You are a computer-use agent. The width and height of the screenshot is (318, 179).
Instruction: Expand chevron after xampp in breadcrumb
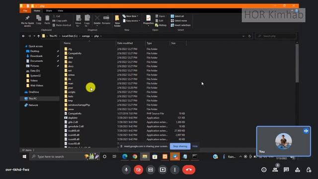[x=92, y=36]
